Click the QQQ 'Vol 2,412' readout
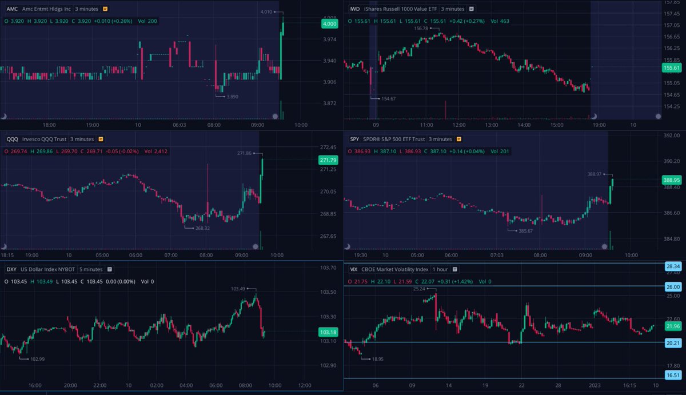 pyautogui.click(x=157, y=151)
